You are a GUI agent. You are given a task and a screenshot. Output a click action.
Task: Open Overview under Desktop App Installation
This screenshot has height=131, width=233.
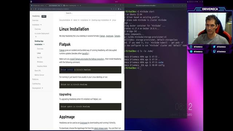pyautogui.click(x=40, y=49)
